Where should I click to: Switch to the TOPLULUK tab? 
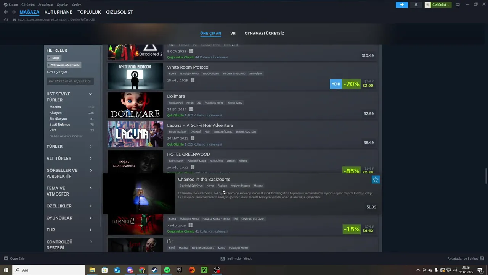pyautogui.click(x=89, y=12)
